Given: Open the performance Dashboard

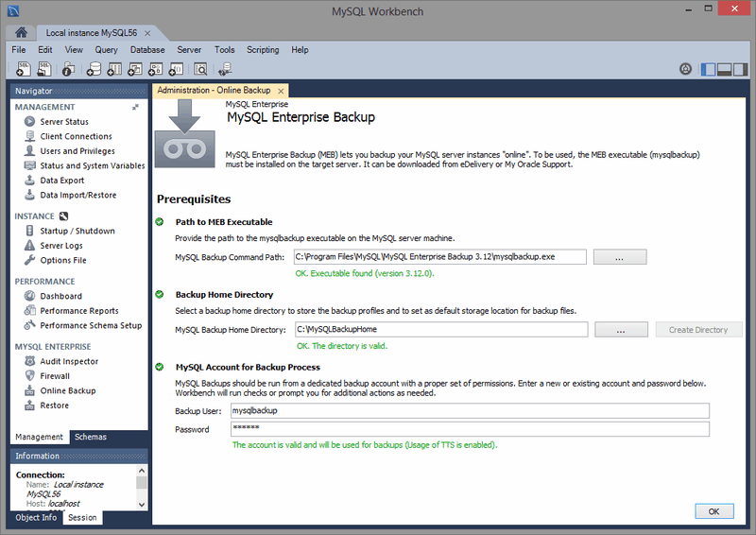Looking at the screenshot, I should 60,296.
